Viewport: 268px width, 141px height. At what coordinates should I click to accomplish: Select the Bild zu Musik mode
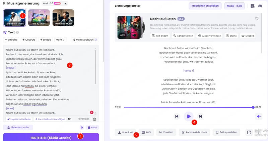[x=39, y=17]
